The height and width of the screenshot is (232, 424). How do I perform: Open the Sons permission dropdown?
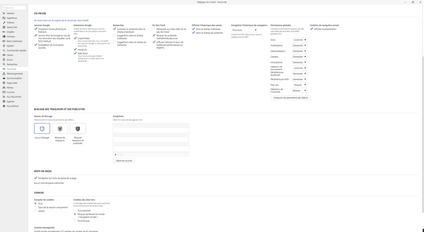(x=300, y=40)
